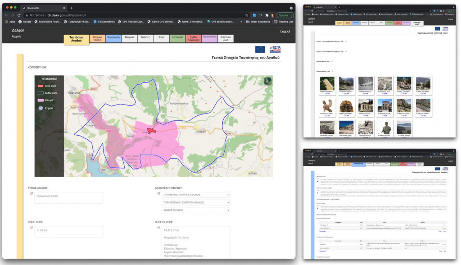Viewport: 461px width, 265px height.
Task: Expand the hidden bookmarks overflow chevron
Action: pyautogui.click(x=241, y=22)
